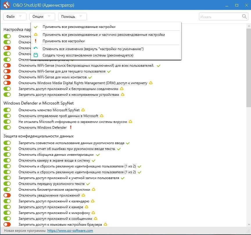Click yellow triangle beside 'Запретить доступ приложений к микрофону'
Viewport: 251px width, 235px height.
click(x=93, y=213)
